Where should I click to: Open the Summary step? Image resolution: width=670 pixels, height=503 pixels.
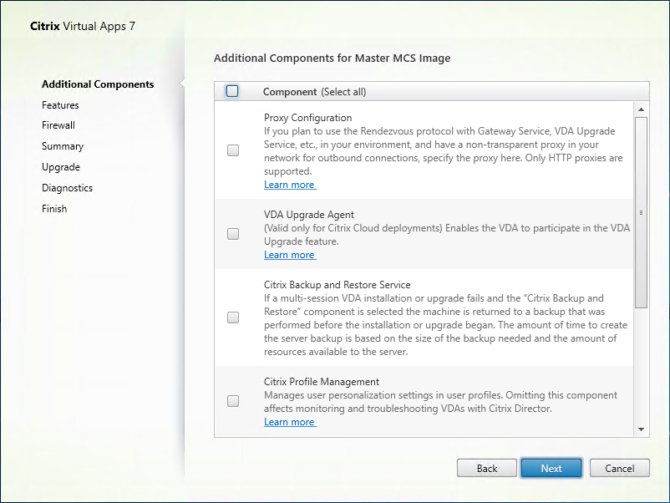tap(63, 146)
